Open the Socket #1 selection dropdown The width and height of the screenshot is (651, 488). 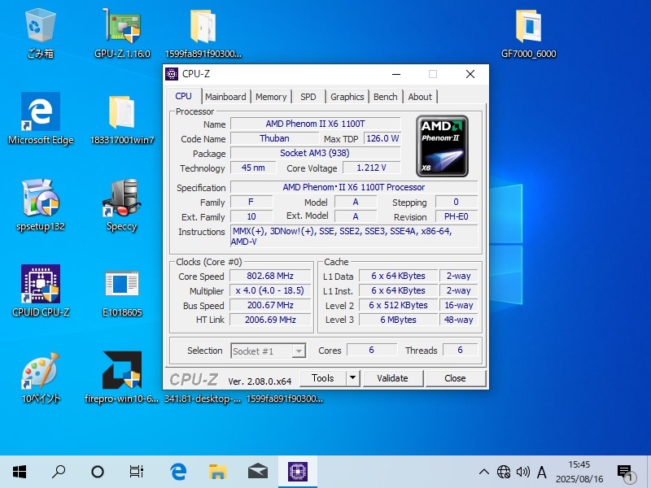point(269,351)
